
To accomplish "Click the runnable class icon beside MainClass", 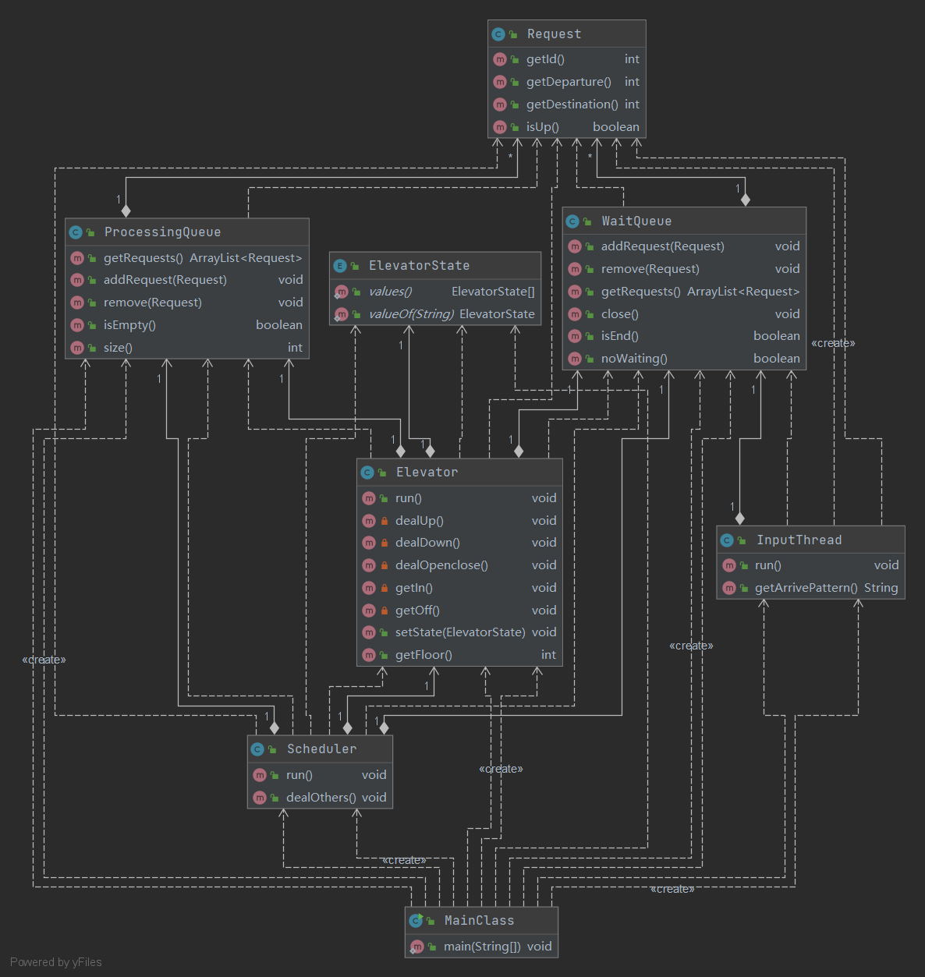I will tap(416, 921).
